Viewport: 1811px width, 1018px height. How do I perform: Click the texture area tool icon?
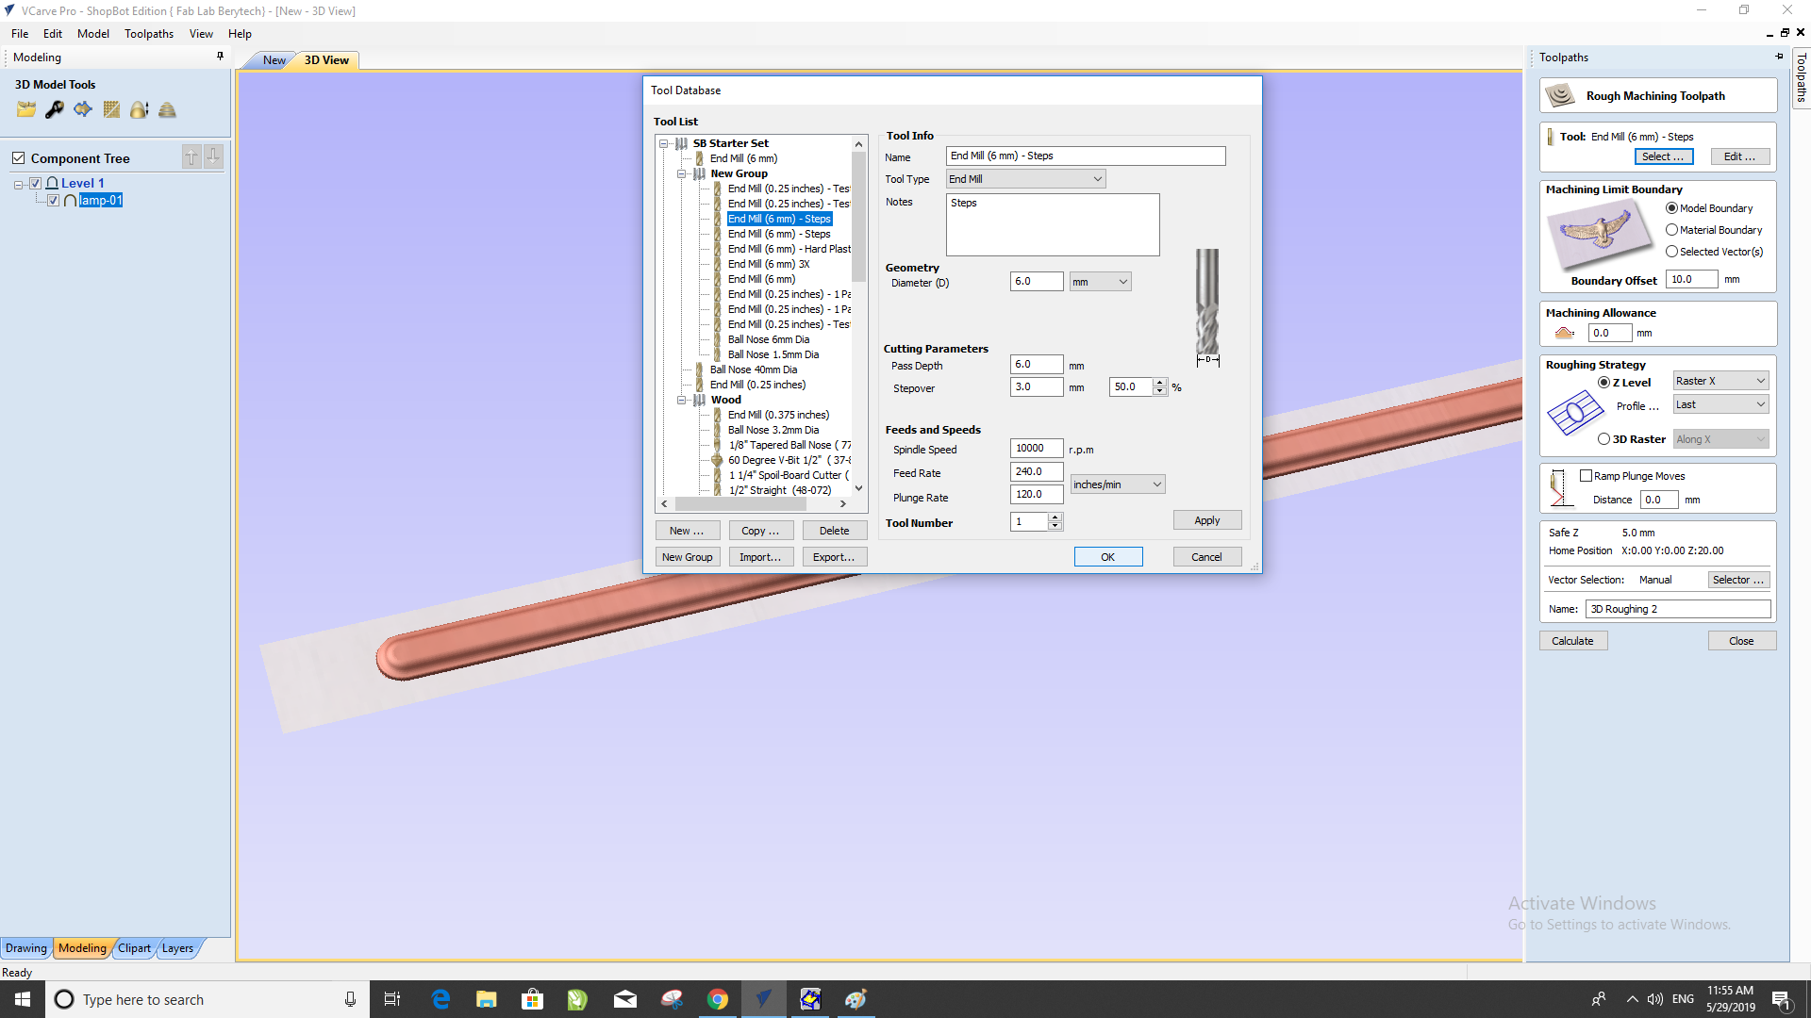[x=111, y=110]
